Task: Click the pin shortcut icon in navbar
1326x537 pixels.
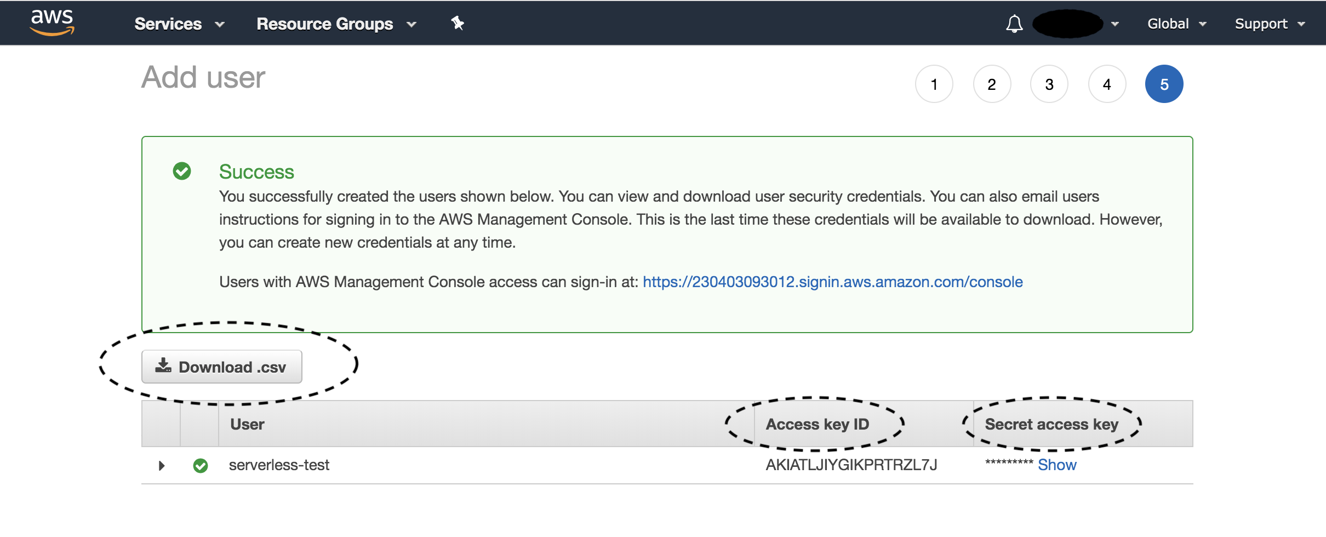Action: [458, 23]
